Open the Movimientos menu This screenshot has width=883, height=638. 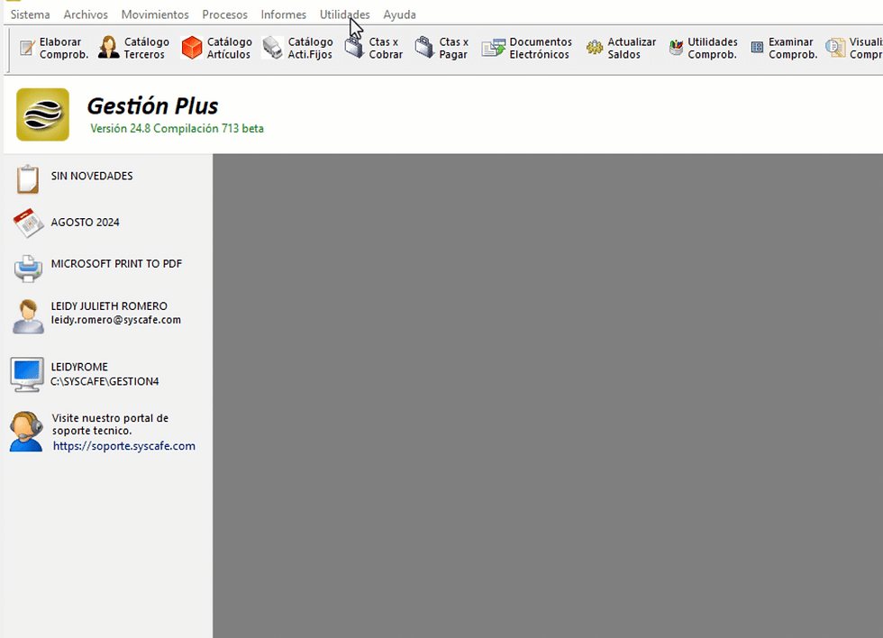(x=155, y=14)
